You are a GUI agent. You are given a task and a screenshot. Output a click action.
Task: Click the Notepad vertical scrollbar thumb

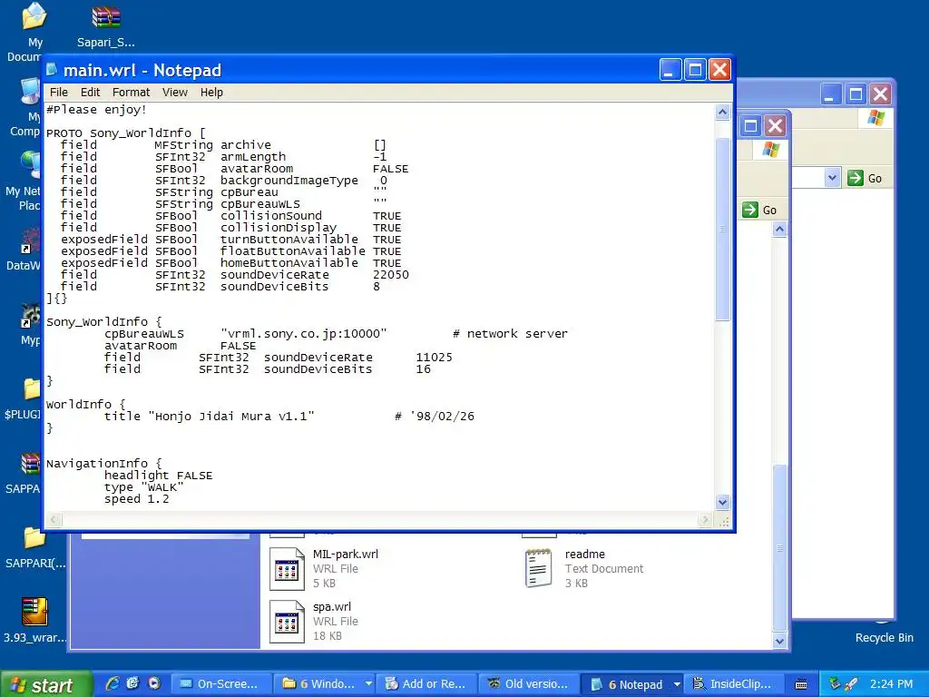pyautogui.click(x=722, y=229)
